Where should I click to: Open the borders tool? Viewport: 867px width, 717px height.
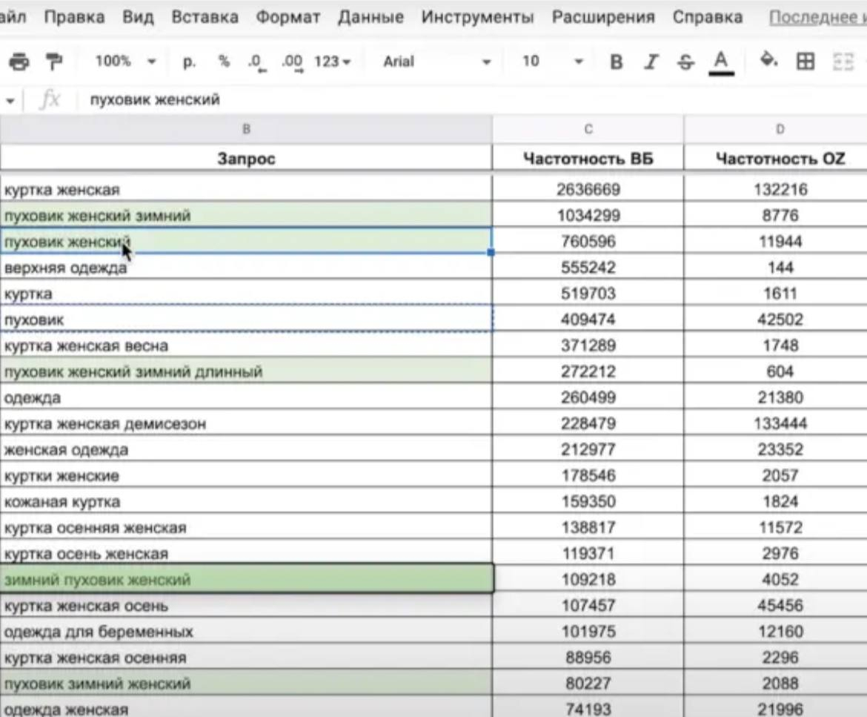pyautogui.click(x=805, y=62)
